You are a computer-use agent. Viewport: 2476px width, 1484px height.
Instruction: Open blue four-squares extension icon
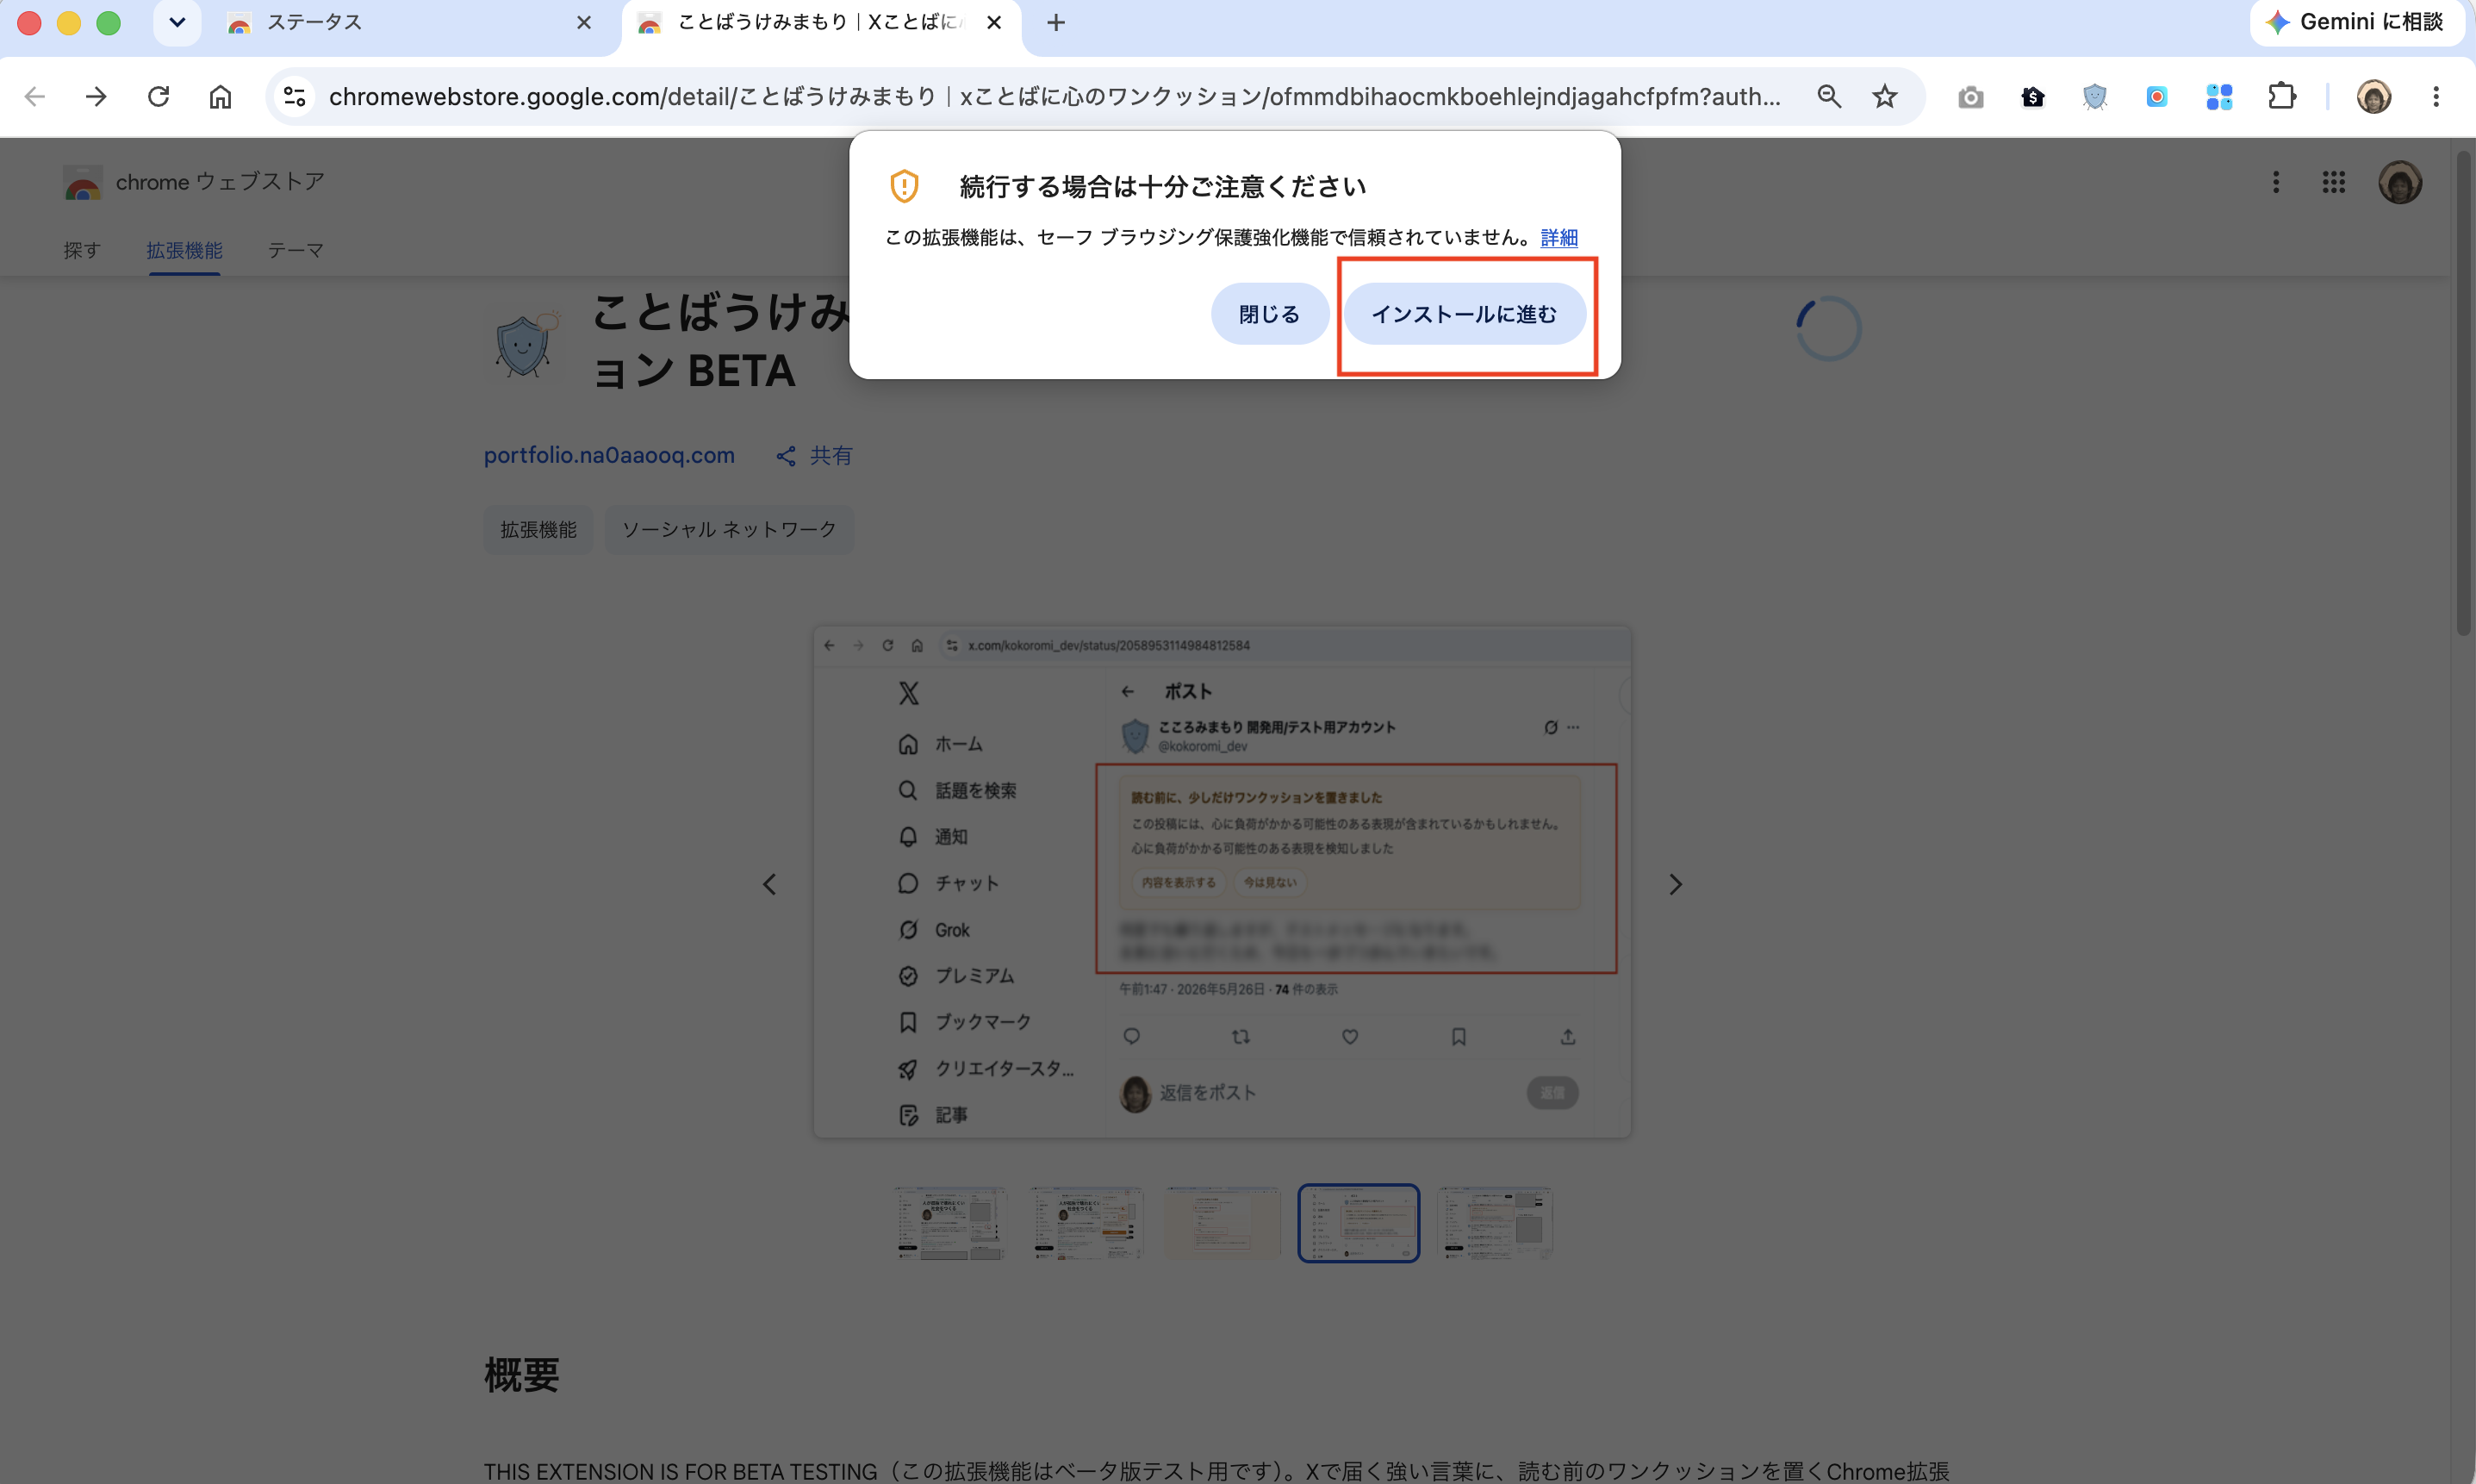(2219, 97)
